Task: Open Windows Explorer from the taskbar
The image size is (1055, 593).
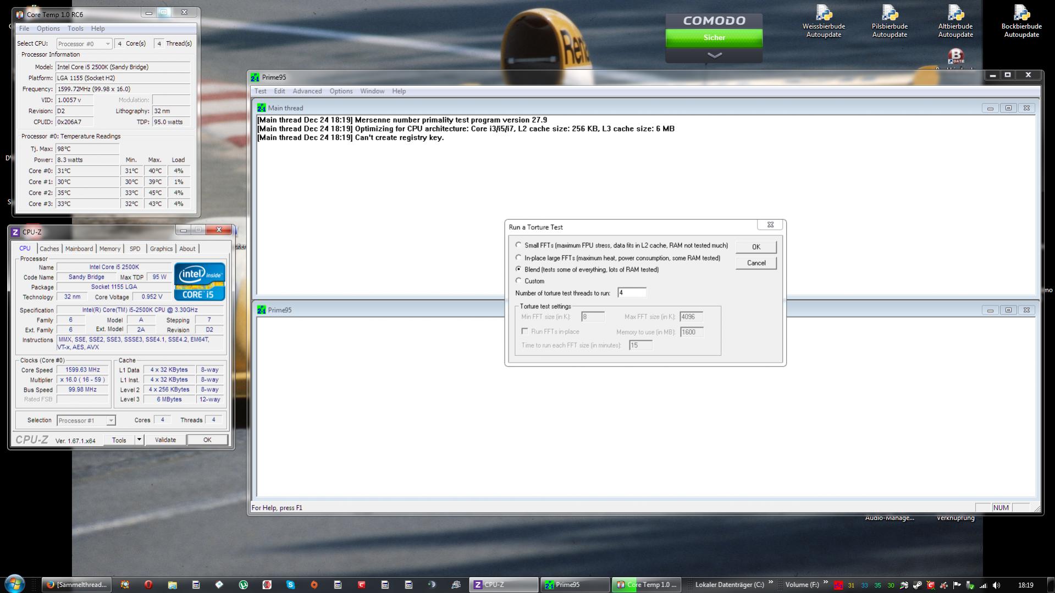Action: [172, 585]
